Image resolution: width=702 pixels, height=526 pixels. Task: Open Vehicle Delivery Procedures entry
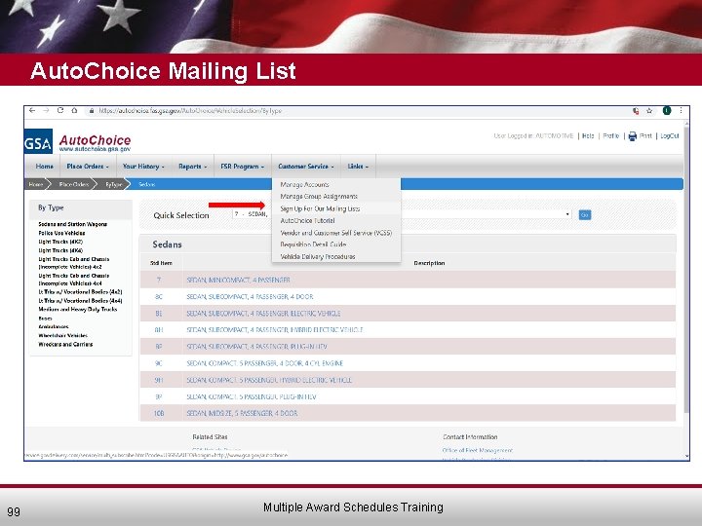click(x=318, y=256)
